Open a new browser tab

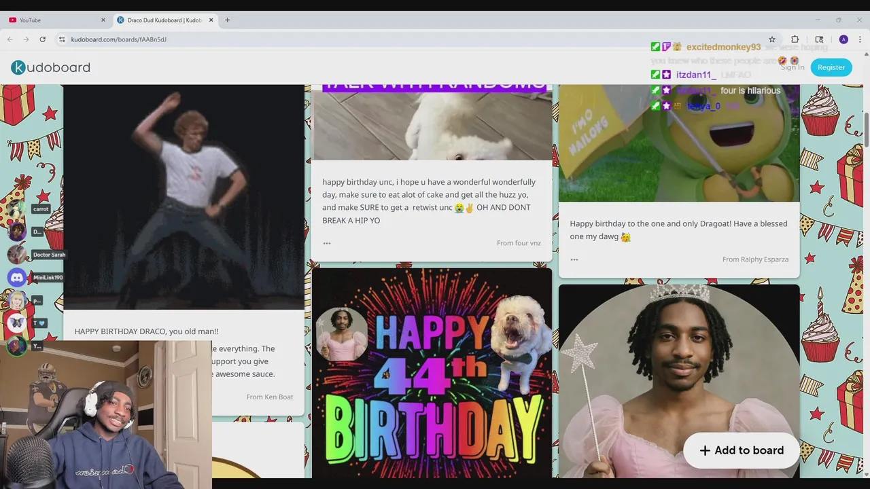tap(227, 20)
